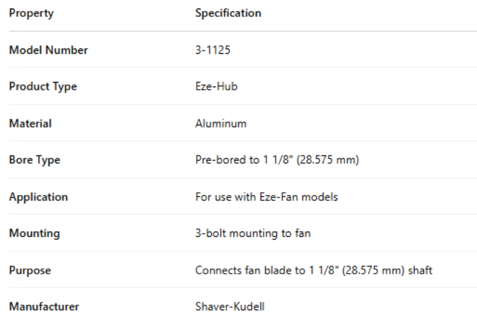This screenshot has height=328, width=477.
Task: Click the word 'shaft' in Purpose row
Action: [419, 270]
